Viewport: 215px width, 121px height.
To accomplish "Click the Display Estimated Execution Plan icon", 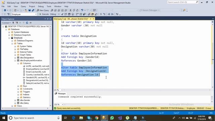I will (66, 14).
